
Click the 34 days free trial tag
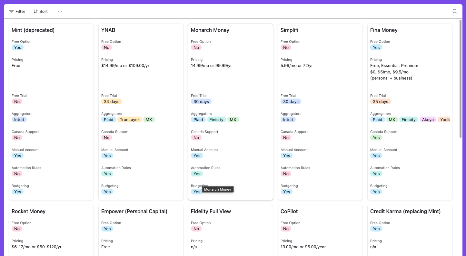click(112, 101)
